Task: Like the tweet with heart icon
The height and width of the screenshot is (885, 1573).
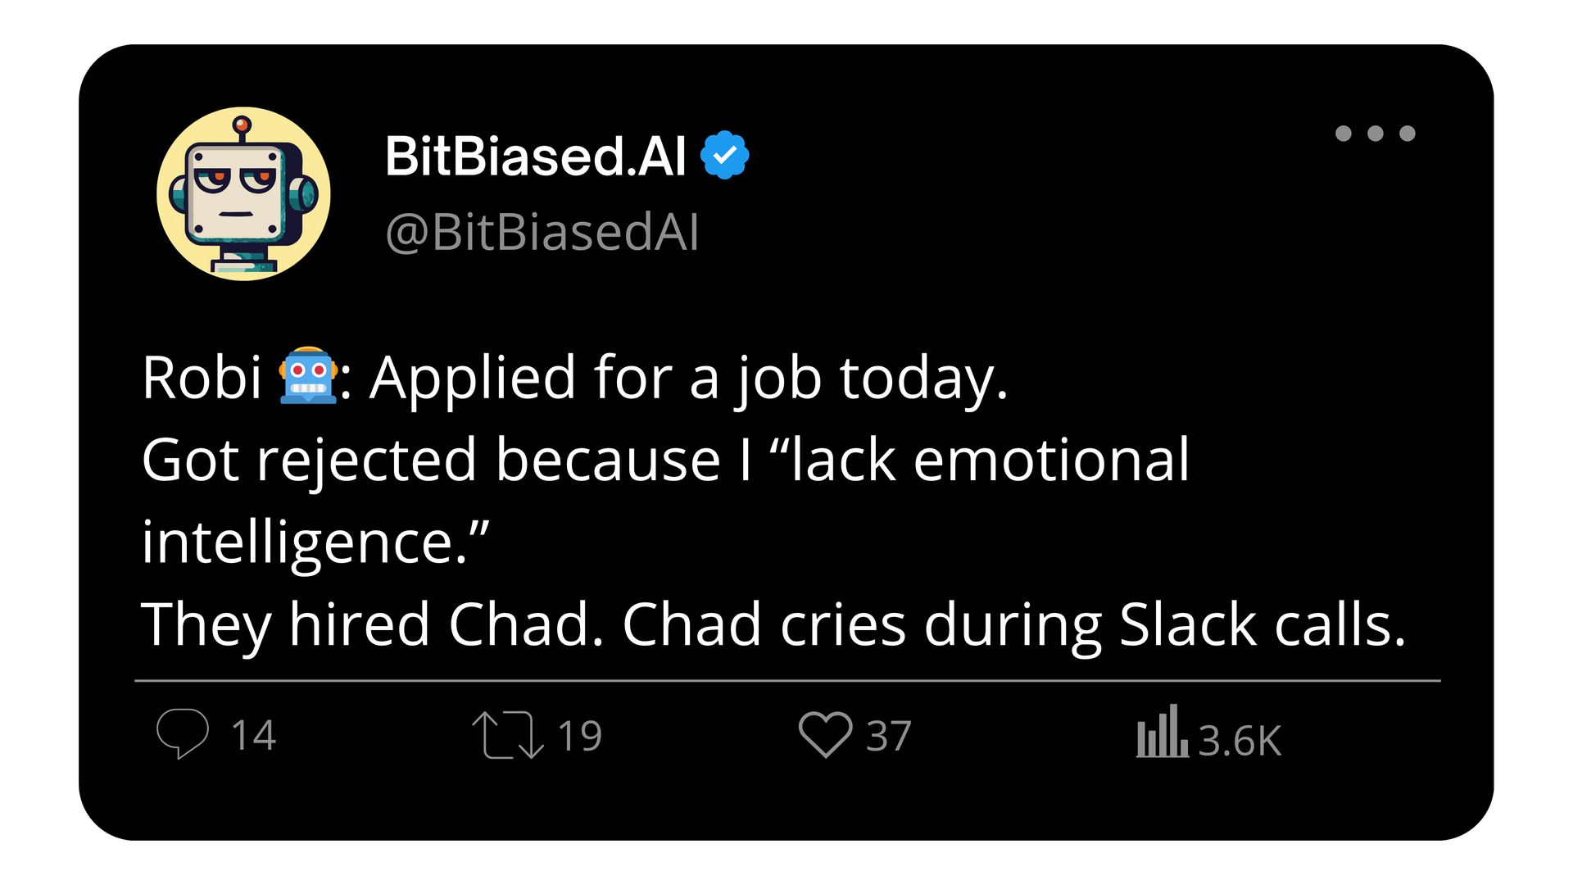Action: 826,734
